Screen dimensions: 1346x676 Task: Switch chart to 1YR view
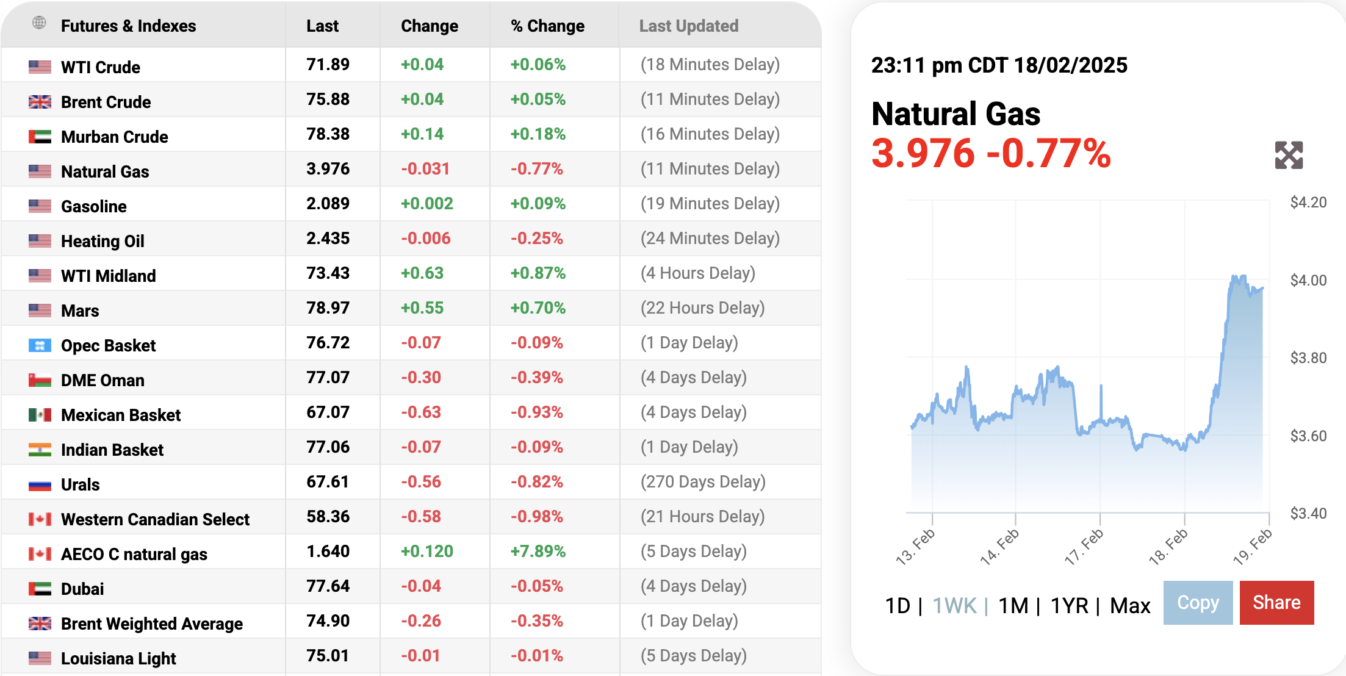(x=1069, y=606)
